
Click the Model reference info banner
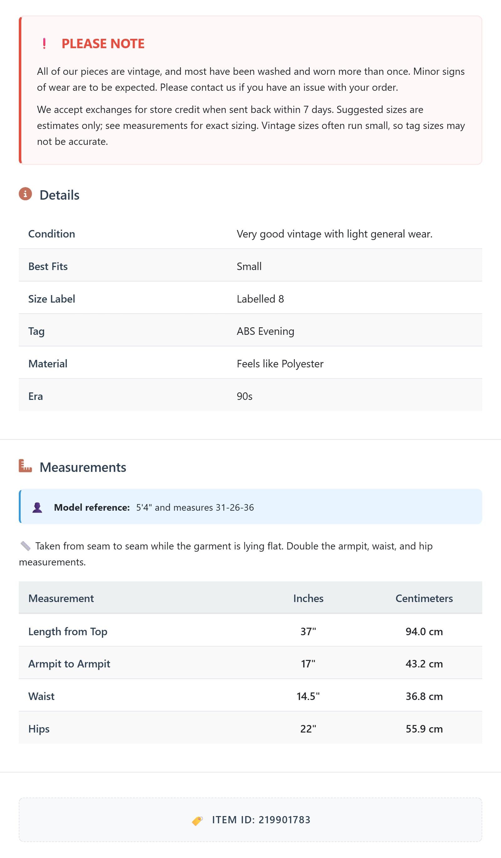click(x=250, y=507)
